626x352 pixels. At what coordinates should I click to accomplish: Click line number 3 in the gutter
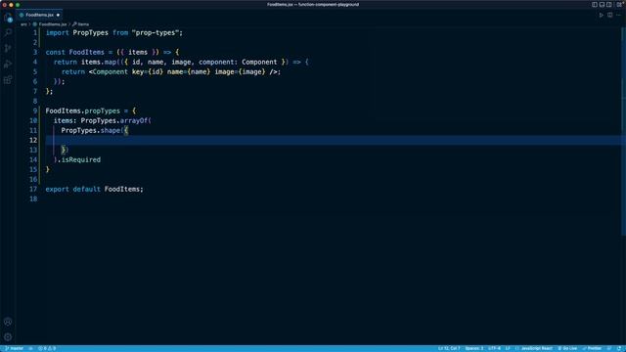click(35, 52)
